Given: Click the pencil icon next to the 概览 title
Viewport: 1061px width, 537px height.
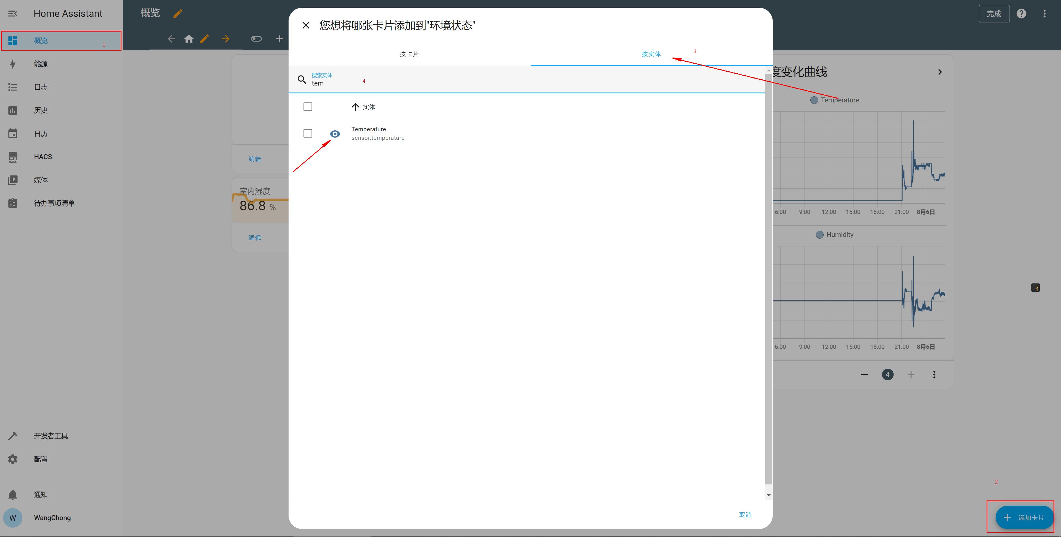Looking at the screenshot, I should click(x=178, y=14).
